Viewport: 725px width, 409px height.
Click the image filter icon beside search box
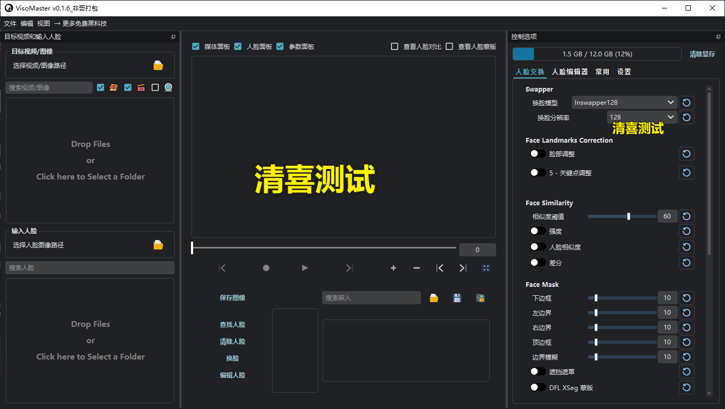[114, 87]
